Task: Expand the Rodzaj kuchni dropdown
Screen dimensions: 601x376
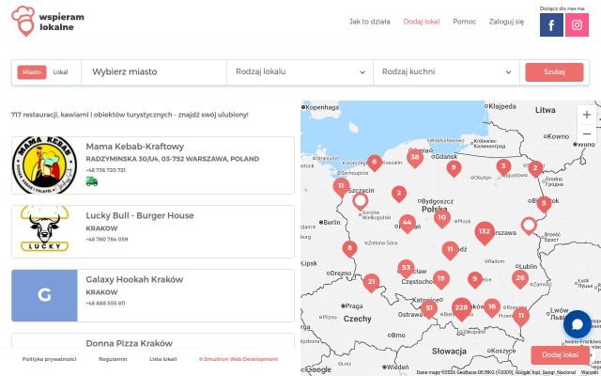Action: [x=446, y=72]
